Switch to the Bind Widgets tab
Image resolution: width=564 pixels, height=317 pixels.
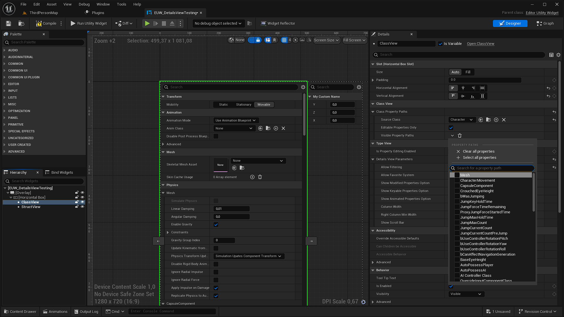point(59,173)
